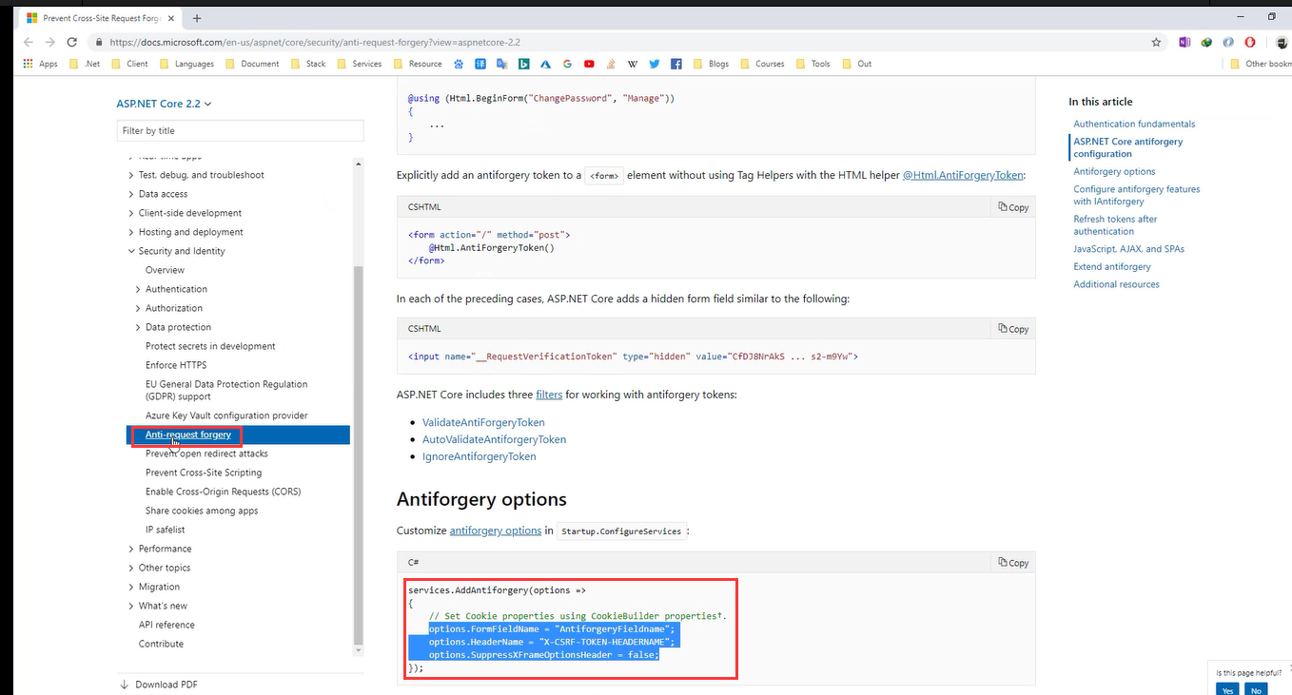Expand the Authentication subtree
This screenshot has width=1292, height=695.
coord(138,289)
